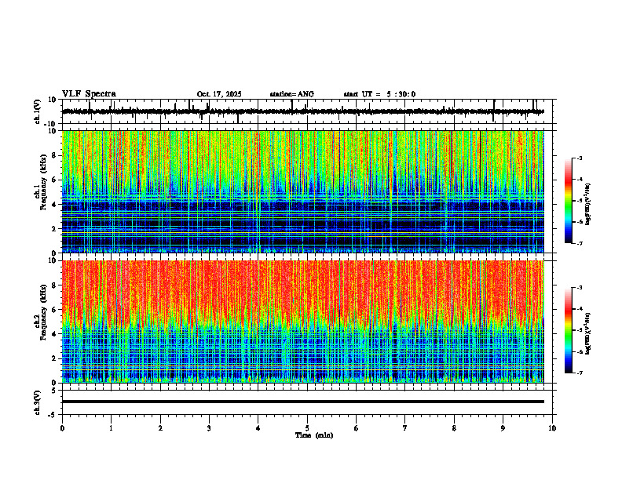Click the "-3" label of ch.1 color bar
622x480 pixels.
tap(580, 158)
